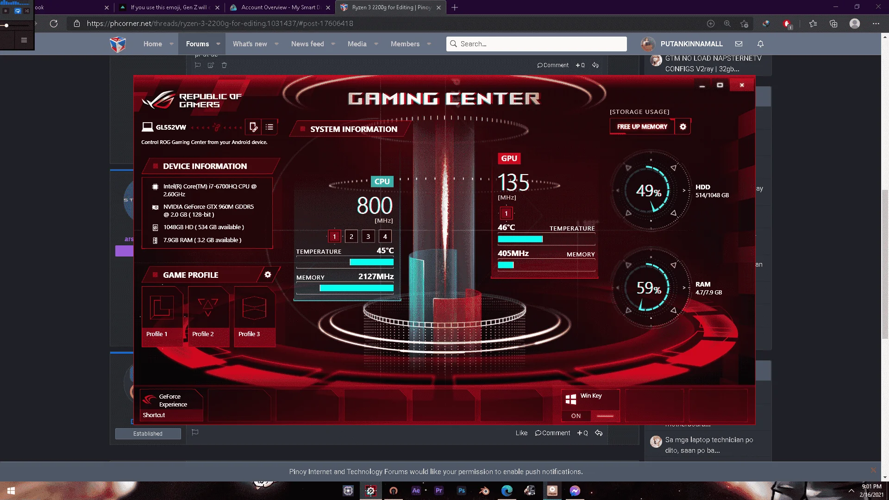Open the Home nav item
The image size is (889, 500).
(153, 44)
